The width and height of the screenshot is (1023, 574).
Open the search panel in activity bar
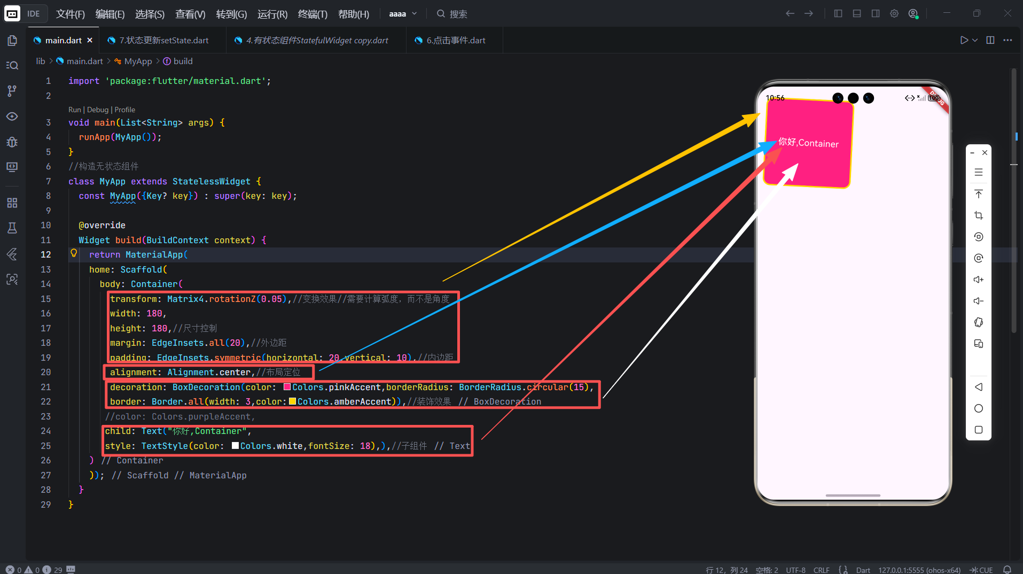12,65
